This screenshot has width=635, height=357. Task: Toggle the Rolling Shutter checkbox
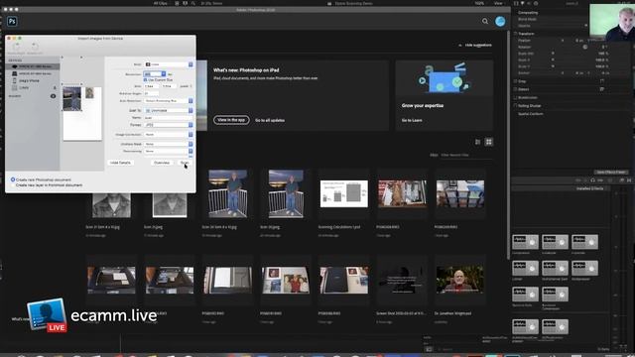(x=515, y=106)
